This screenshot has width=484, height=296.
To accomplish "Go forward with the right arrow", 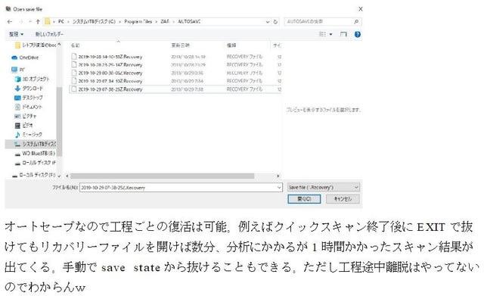I will [x=21, y=22].
